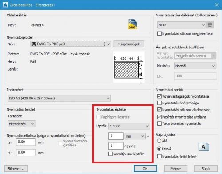Click the landscape orientation preview icon

(x=204, y=147)
